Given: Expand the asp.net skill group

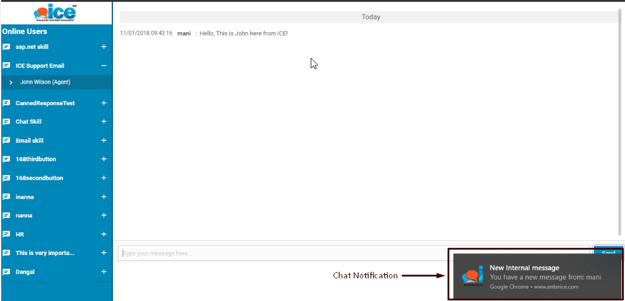Looking at the screenshot, I should click(x=104, y=47).
